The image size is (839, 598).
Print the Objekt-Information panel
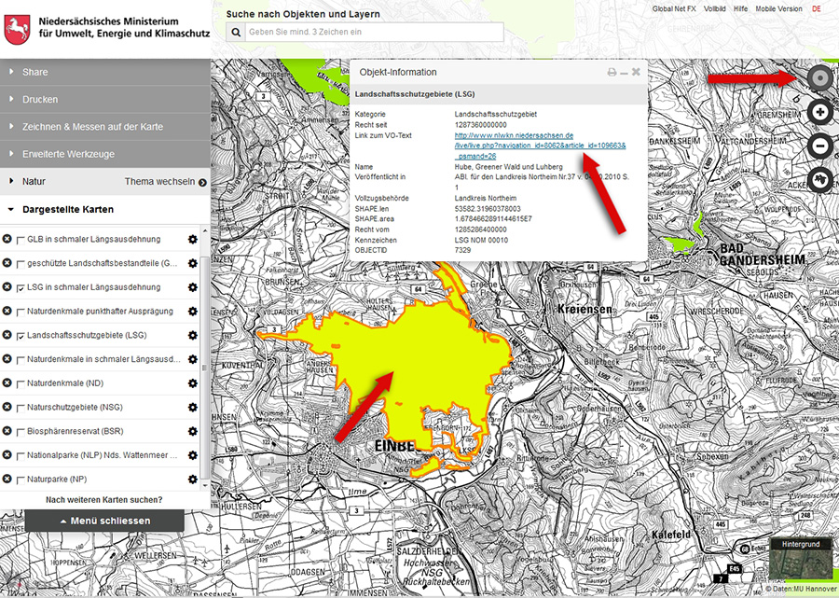pos(612,72)
